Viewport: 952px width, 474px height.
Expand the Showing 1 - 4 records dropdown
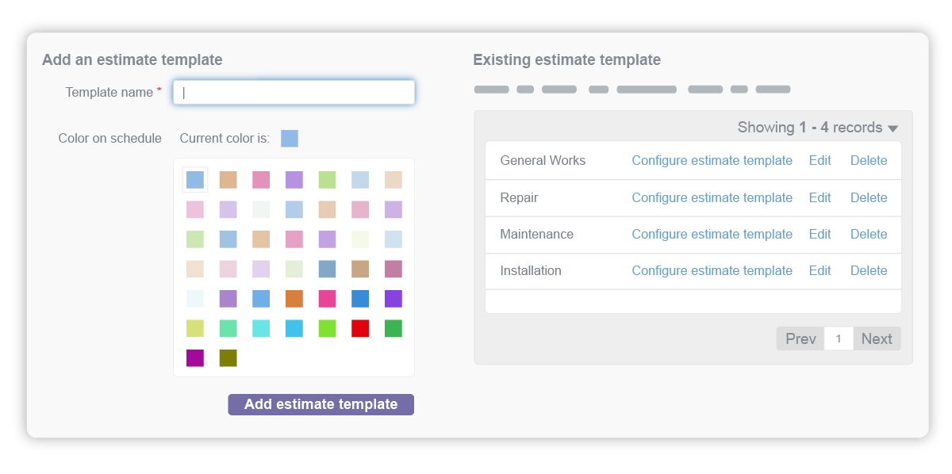click(x=817, y=128)
